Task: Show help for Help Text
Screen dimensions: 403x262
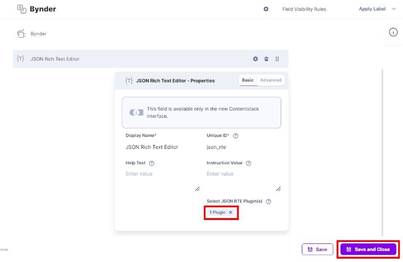Action: coord(152,163)
